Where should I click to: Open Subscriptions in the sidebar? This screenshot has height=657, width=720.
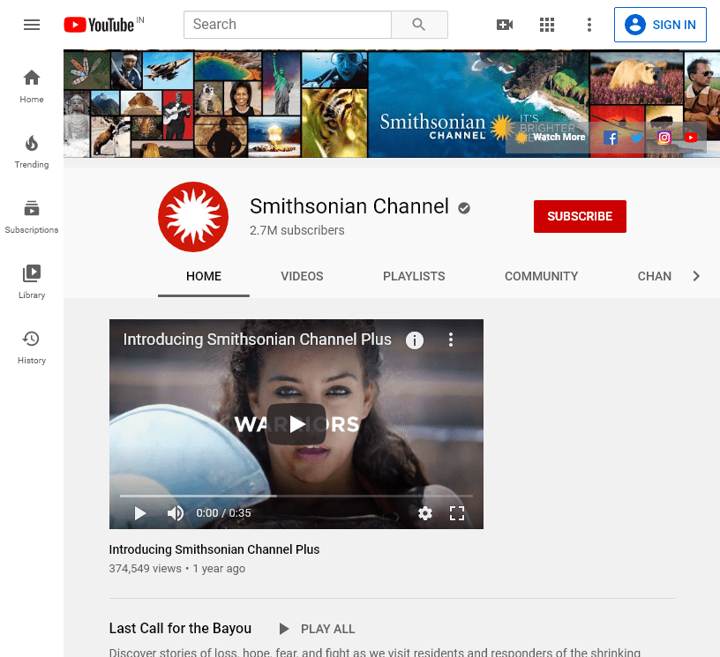pos(32,217)
